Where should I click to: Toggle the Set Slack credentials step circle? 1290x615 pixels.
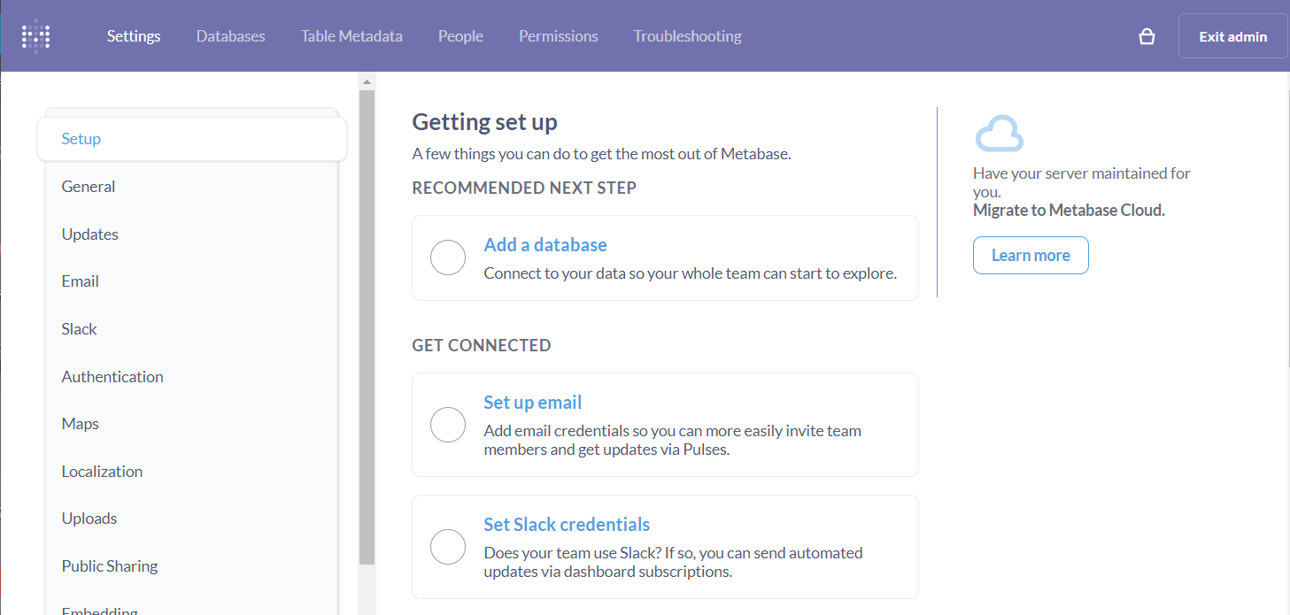point(448,547)
